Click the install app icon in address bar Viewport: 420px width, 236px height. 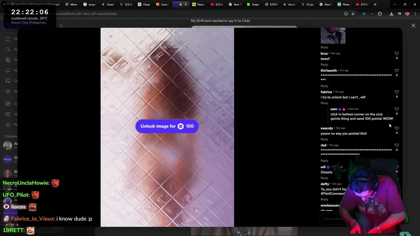click(x=346, y=14)
